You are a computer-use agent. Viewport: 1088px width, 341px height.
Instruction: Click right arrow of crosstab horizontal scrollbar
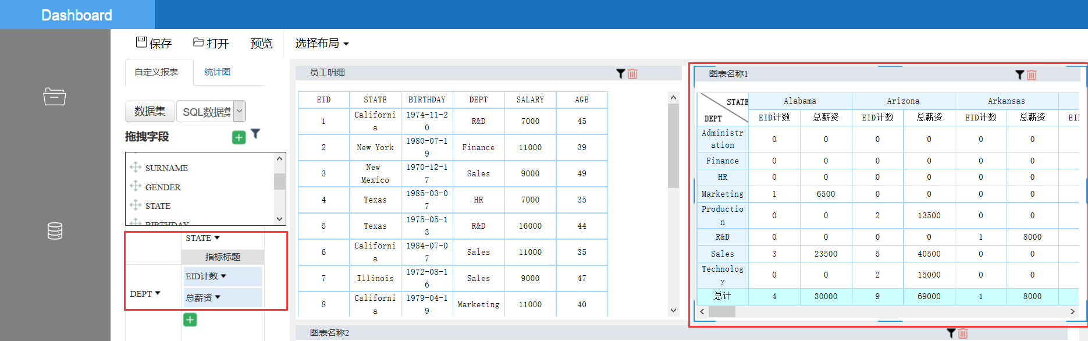tap(1072, 311)
